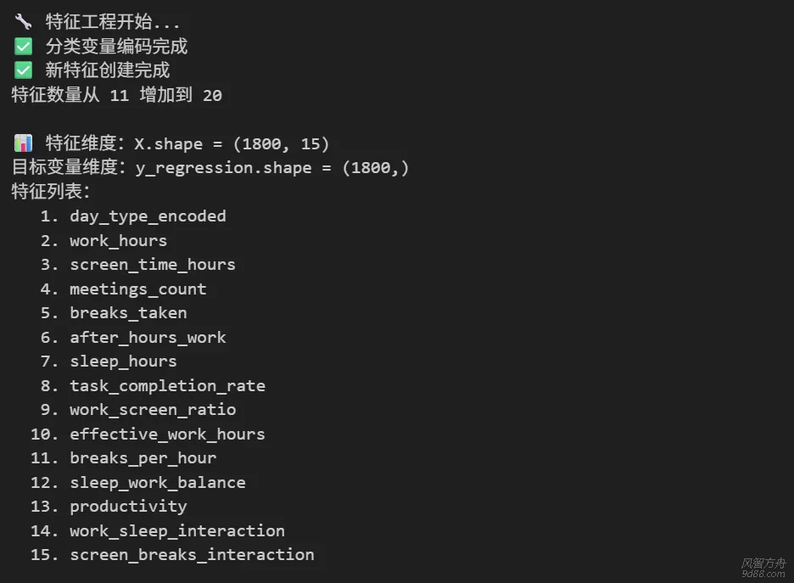Click the green checkmark beside 新特征创建完成

23,70
